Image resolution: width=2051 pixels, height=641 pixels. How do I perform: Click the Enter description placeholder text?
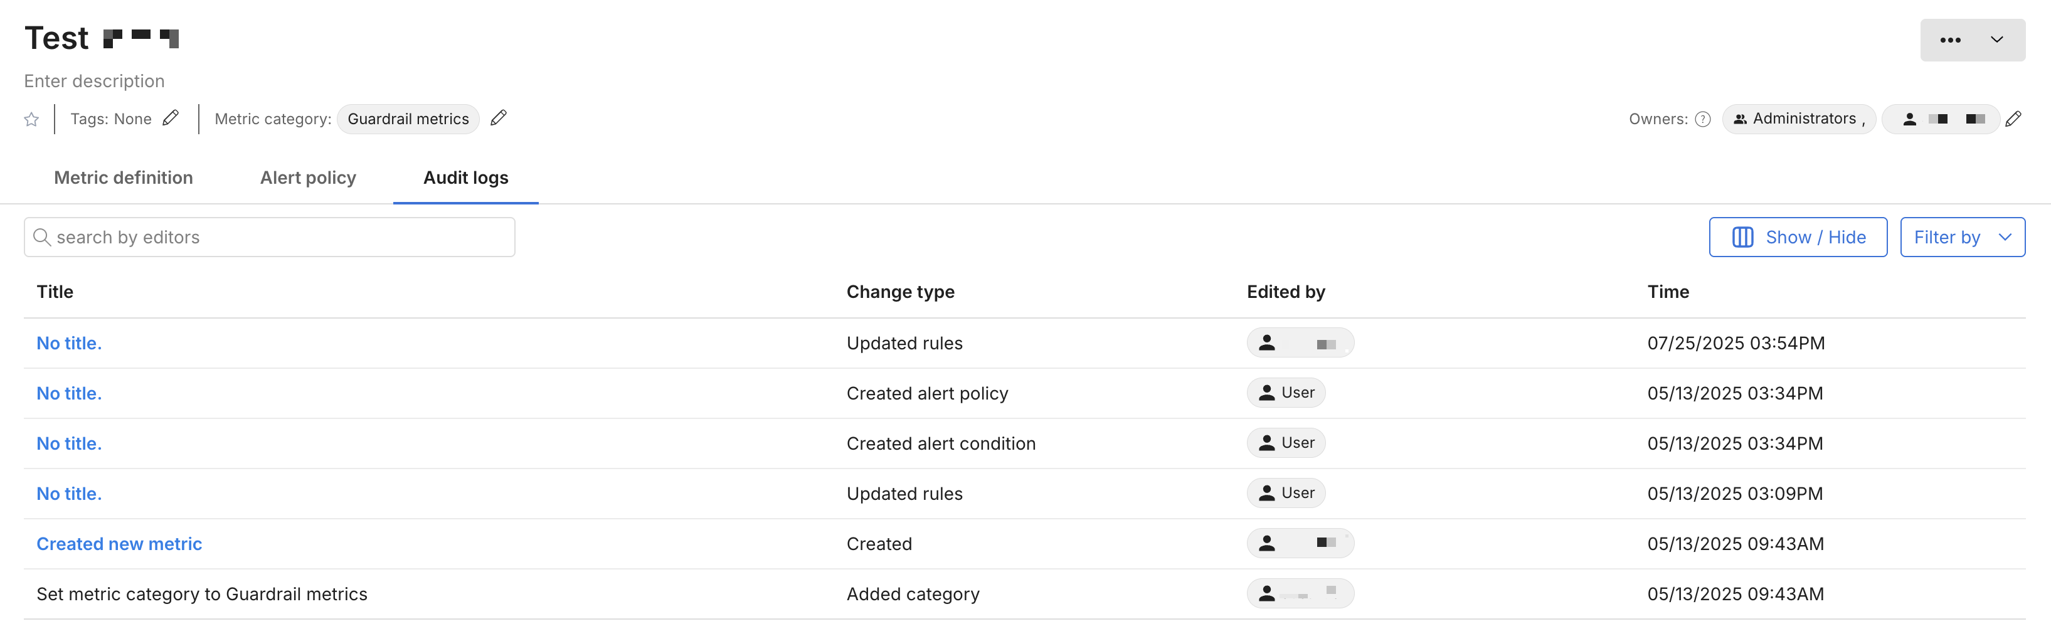95,81
